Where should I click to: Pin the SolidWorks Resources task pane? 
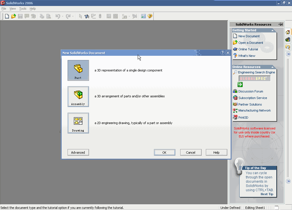(x=281, y=24)
